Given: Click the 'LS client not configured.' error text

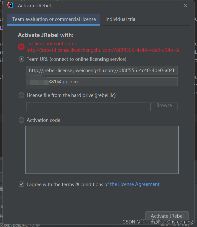Looking at the screenshot, I should pos(53,43).
